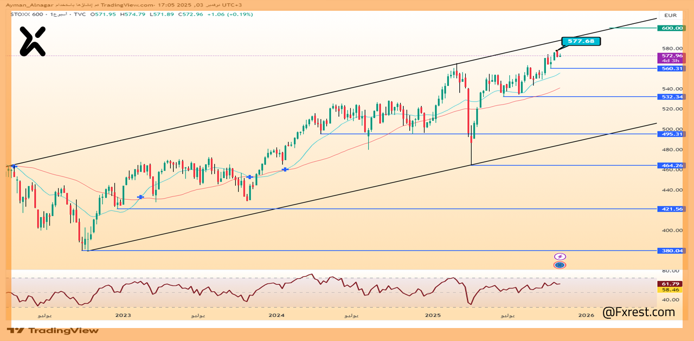Click the EU flag economic event icon

(x=560, y=265)
